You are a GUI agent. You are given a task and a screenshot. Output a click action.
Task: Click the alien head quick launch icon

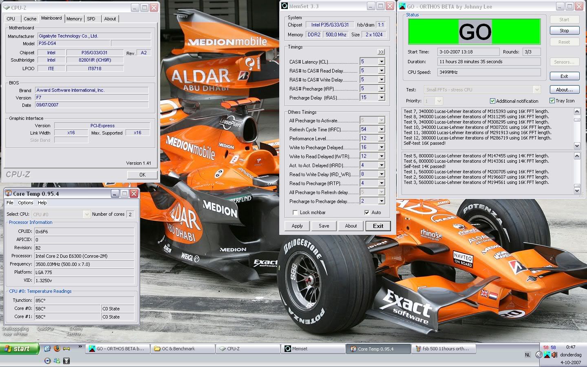pyautogui.click(x=66, y=360)
